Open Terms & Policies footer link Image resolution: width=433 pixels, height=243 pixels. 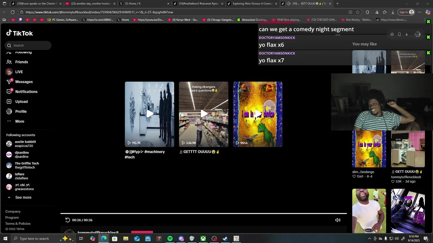[x=18, y=224]
